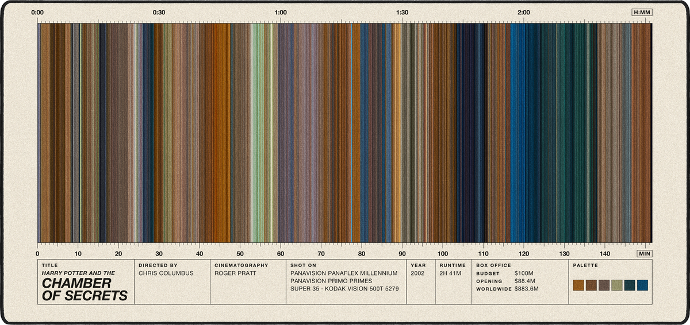Click the 110 minute axis label
The image size is (690, 325).
tap(483, 253)
